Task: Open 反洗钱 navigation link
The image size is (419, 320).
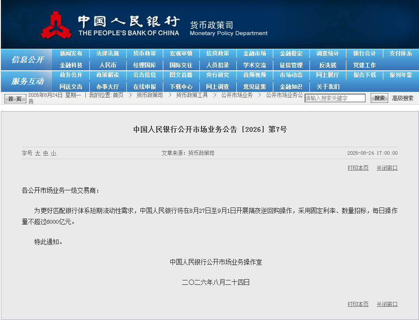Action: [327, 65]
